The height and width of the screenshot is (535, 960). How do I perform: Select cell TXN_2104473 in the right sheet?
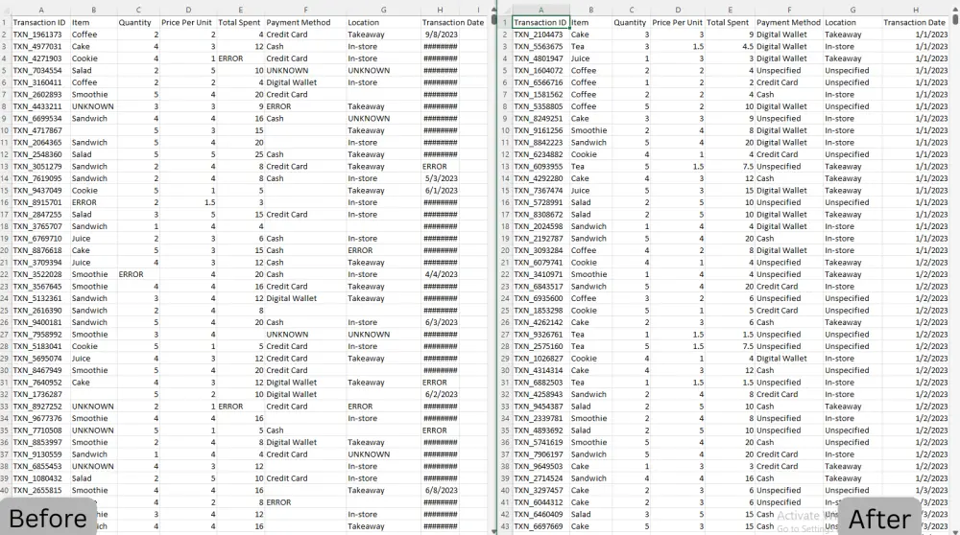point(540,35)
